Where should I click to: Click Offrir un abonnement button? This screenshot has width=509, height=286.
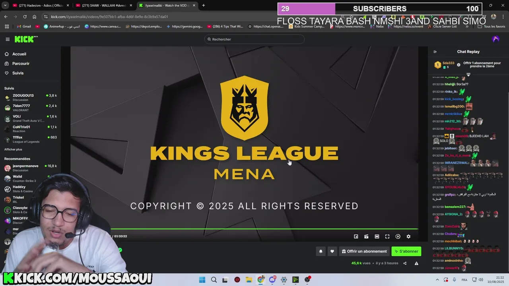point(364,251)
